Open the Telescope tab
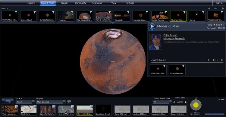Viewport: 226px width, 117px height. (x=97, y=3)
